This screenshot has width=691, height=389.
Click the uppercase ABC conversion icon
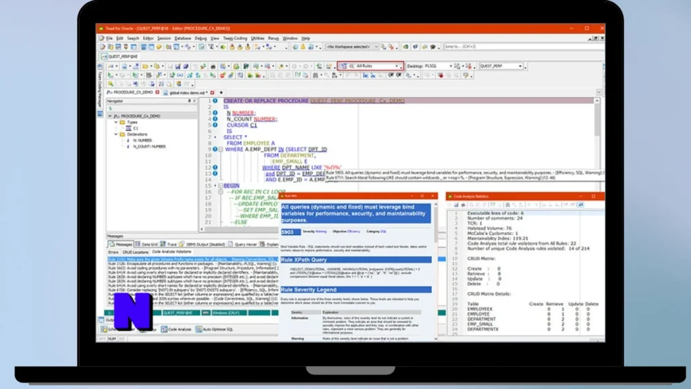pos(366,76)
